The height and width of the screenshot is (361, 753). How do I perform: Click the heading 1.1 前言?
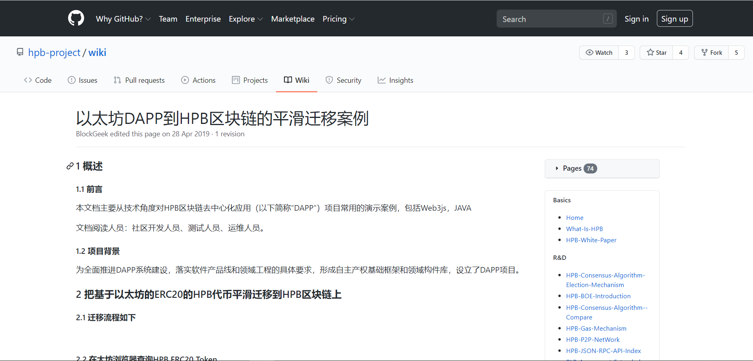click(x=89, y=189)
